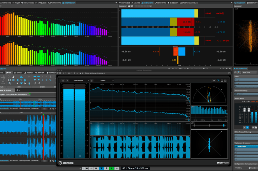Open the Marqueurs tab
The height and width of the screenshot is (171, 258).
(41, 3)
